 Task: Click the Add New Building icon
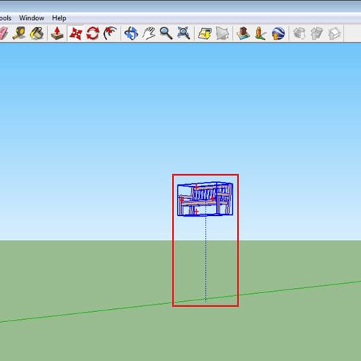[243, 33]
